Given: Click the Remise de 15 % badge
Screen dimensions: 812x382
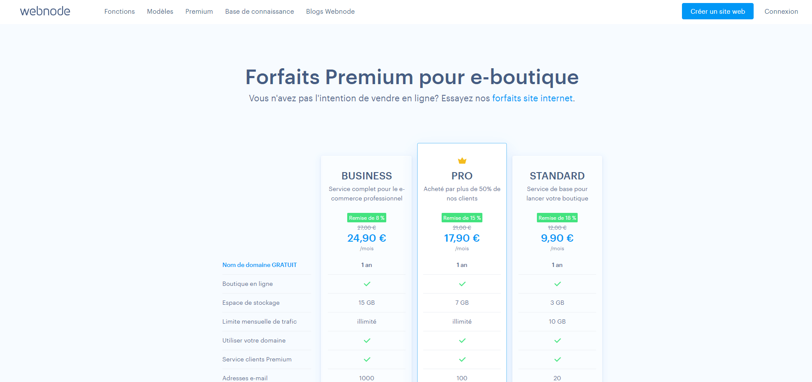Looking at the screenshot, I should tap(462, 218).
